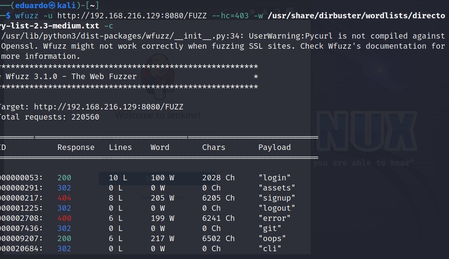Viewport: 449px width, 259px height.
Task: Click the "login" payload text
Action: tap(274, 178)
